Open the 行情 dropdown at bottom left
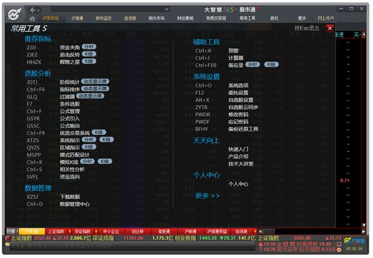The height and width of the screenshot is (258, 373). coord(12,231)
